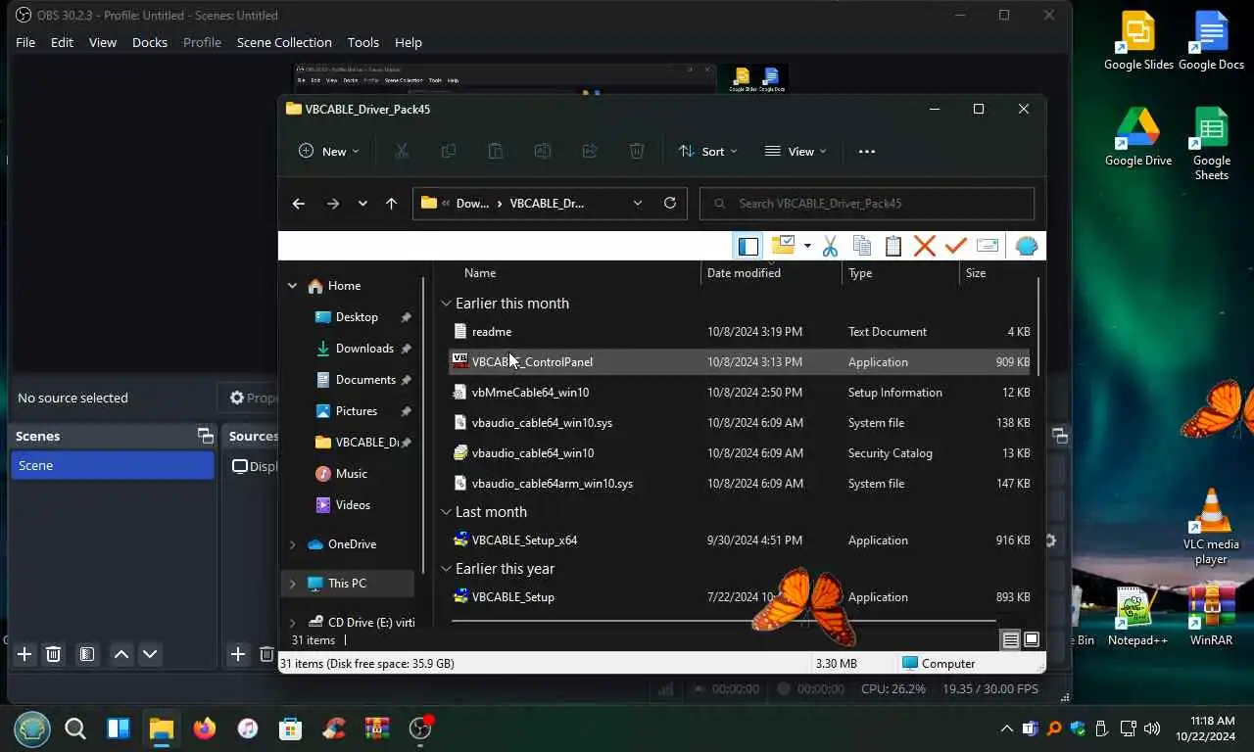Click the envelope Email icon in classic toolbar

coord(988,246)
